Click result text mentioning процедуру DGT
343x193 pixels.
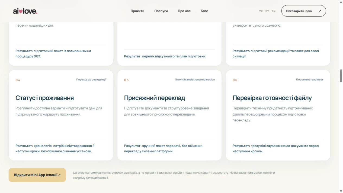(x=53, y=54)
